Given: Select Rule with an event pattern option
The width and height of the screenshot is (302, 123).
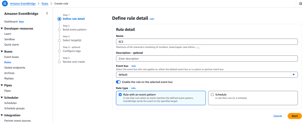Looking at the screenshot, I should click(120, 95).
